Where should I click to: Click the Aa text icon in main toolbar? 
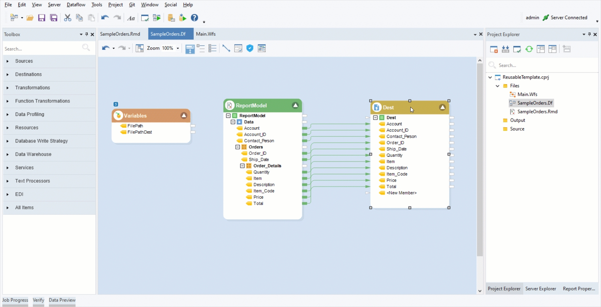click(x=131, y=18)
